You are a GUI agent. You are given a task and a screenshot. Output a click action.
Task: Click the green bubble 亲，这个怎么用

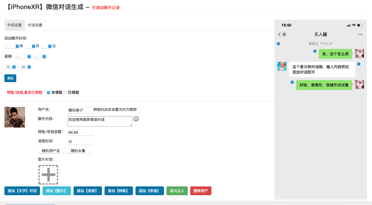335,54
